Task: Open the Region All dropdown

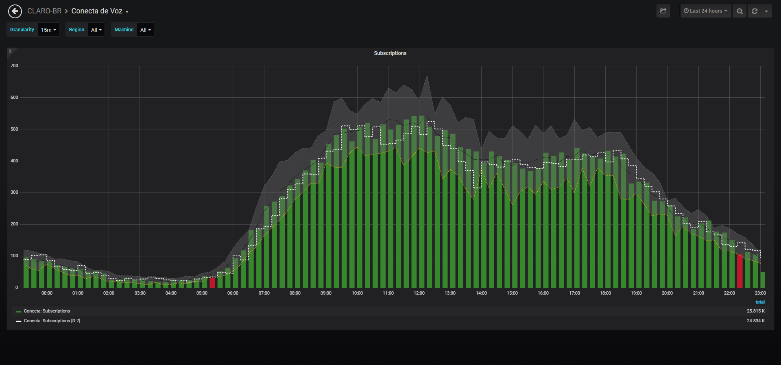Action: pos(96,30)
